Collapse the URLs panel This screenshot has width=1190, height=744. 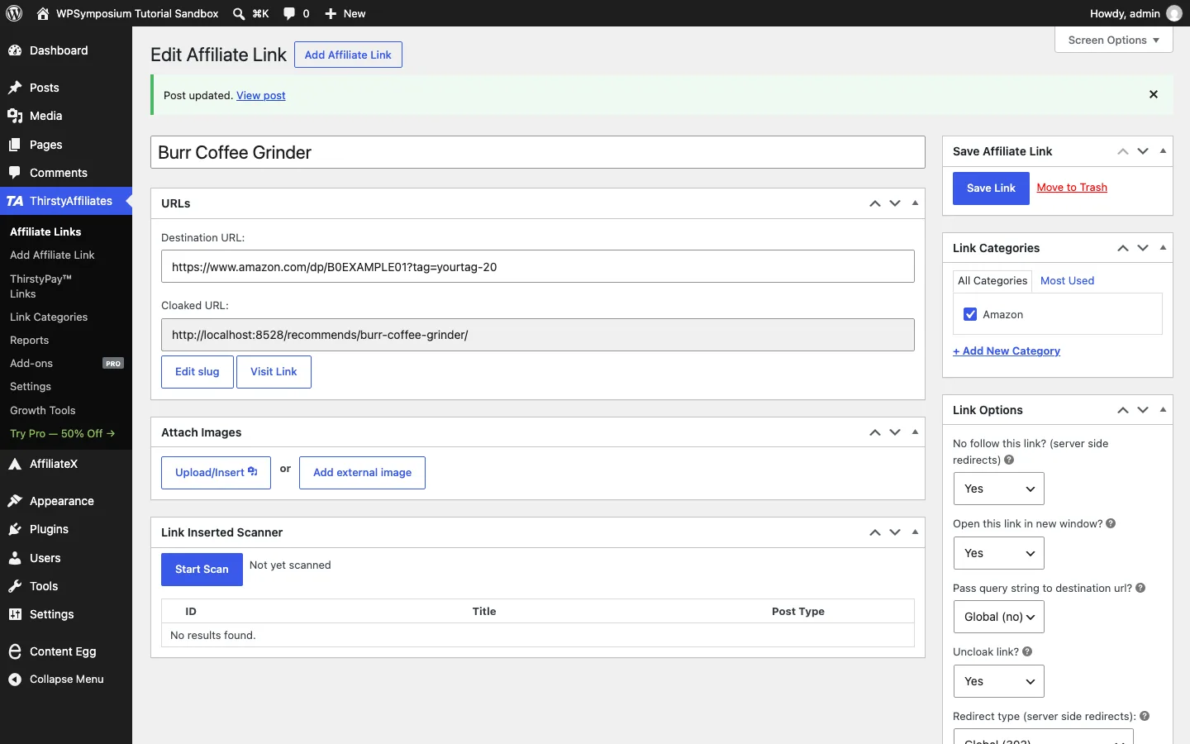[915, 203]
